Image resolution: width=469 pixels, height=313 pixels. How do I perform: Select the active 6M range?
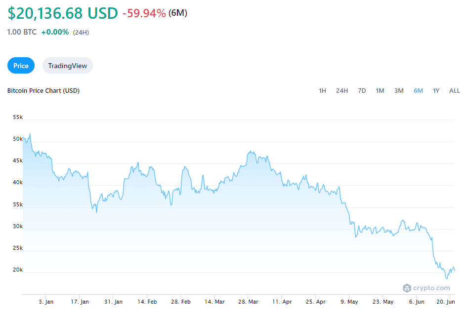tap(418, 90)
